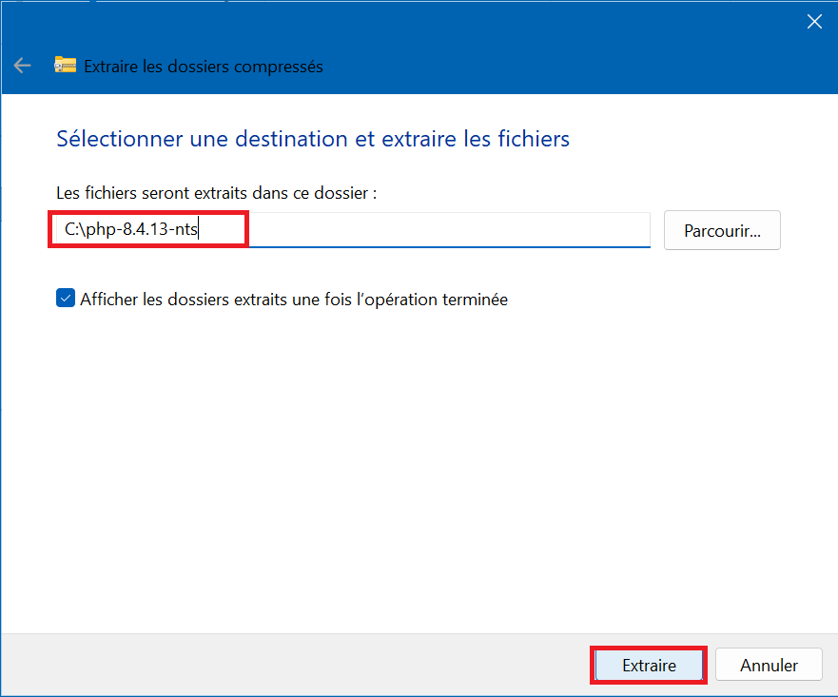
Task: Uncheck the show extracted folders checkbox
Action: [x=66, y=299]
